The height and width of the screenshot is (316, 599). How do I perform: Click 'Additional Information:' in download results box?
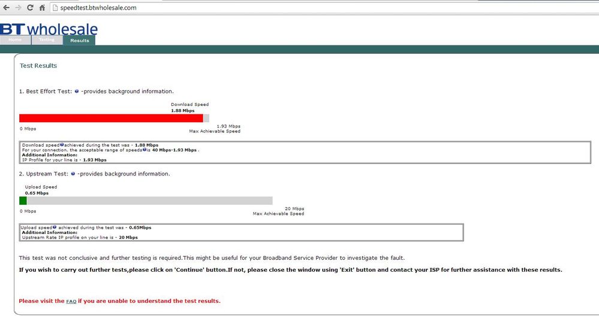(50, 155)
